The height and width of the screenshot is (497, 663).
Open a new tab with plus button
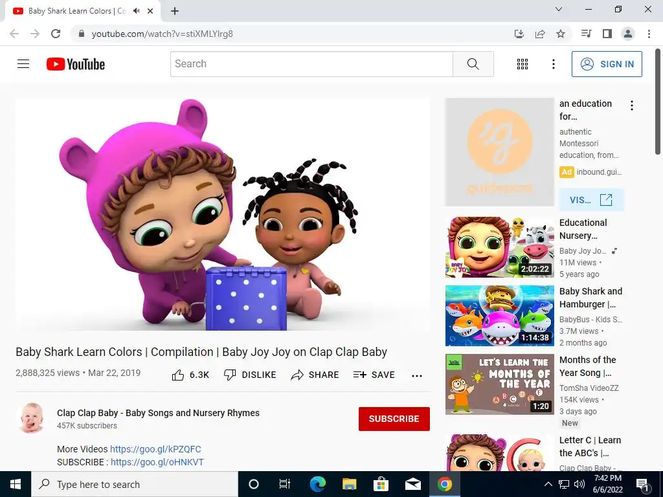tap(175, 11)
